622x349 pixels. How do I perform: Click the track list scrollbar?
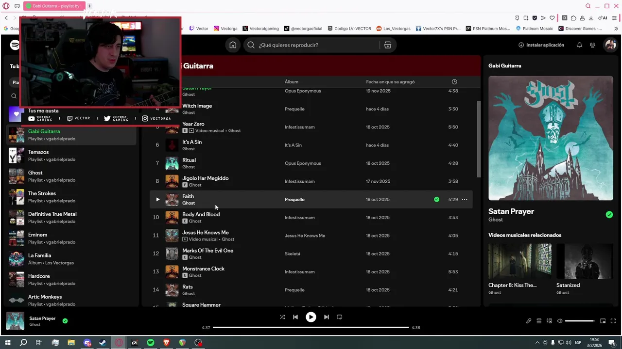point(479,139)
